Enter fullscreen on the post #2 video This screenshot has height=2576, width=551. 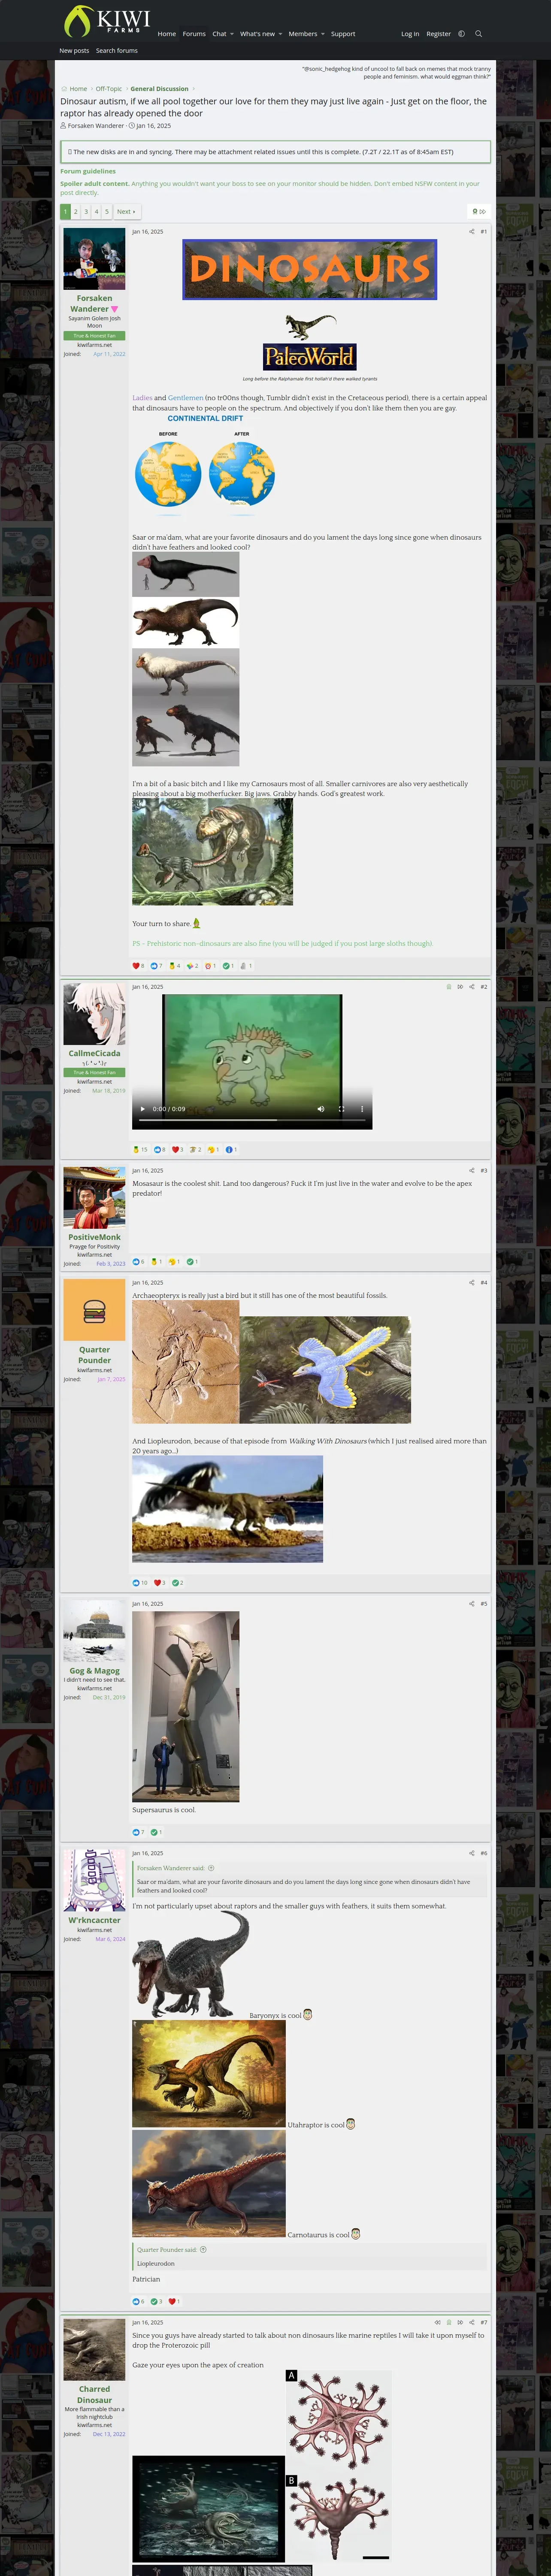pos(341,1109)
